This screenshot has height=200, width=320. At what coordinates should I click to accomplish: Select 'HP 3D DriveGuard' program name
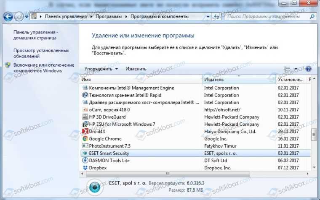(x=107, y=117)
